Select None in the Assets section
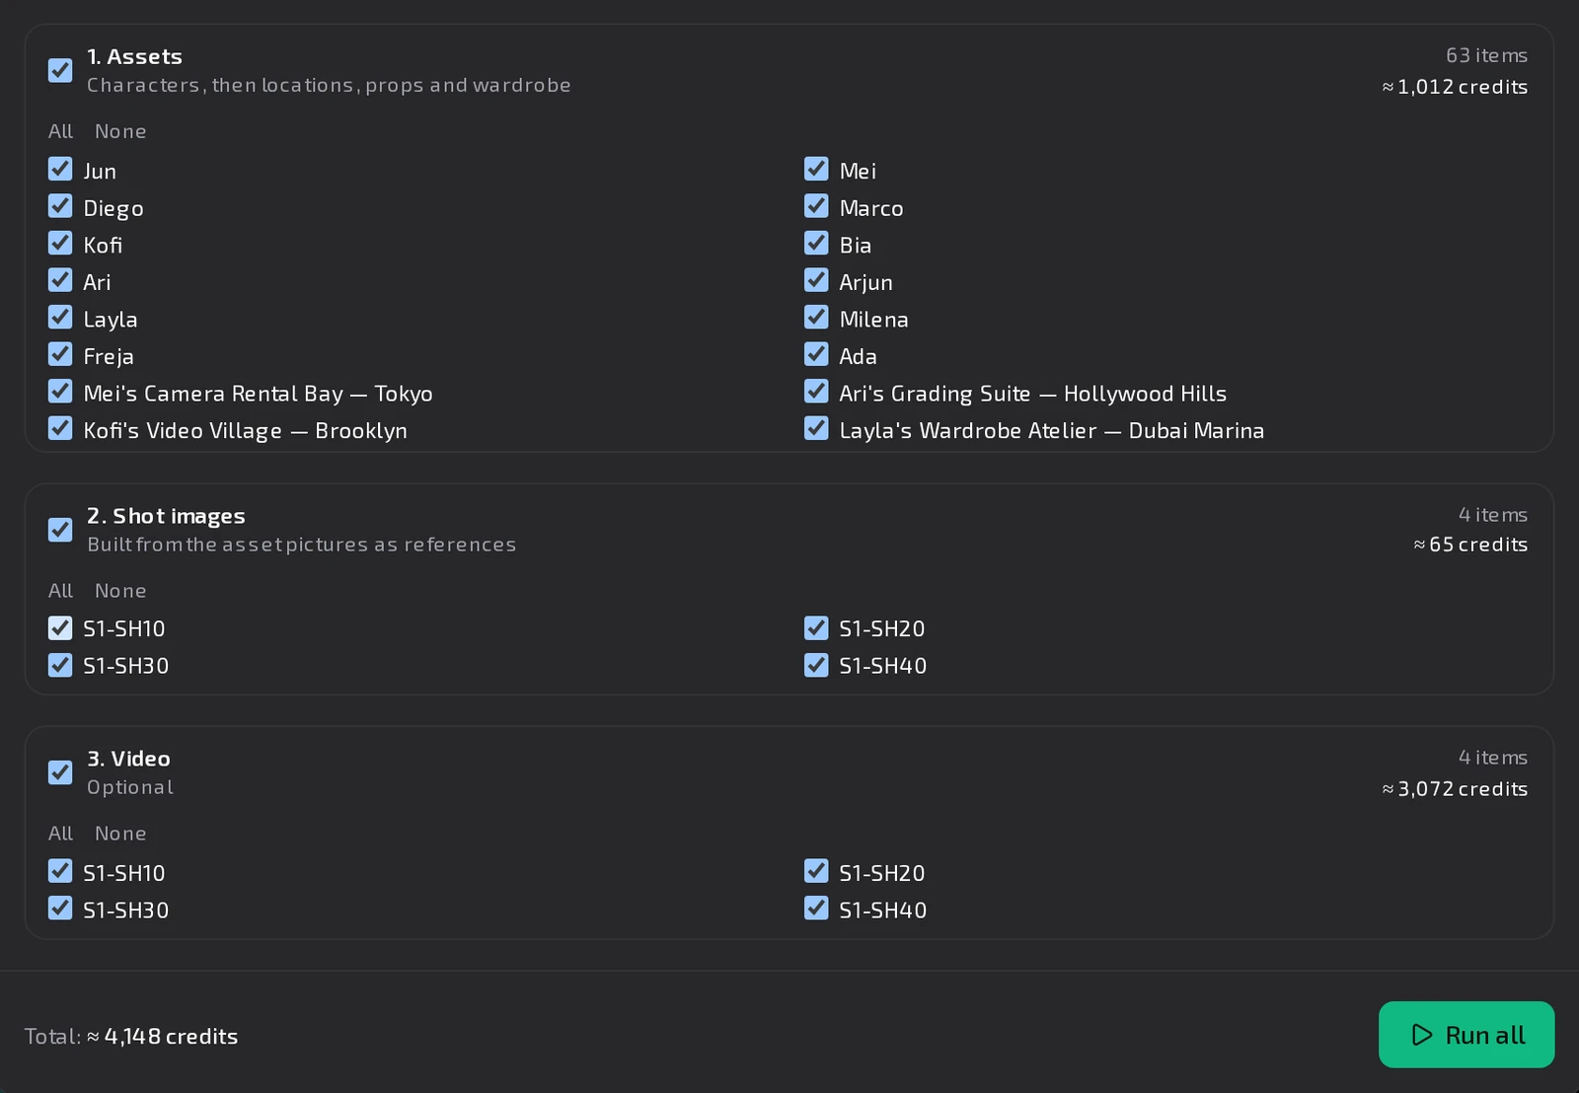 click(x=120, y=131)
